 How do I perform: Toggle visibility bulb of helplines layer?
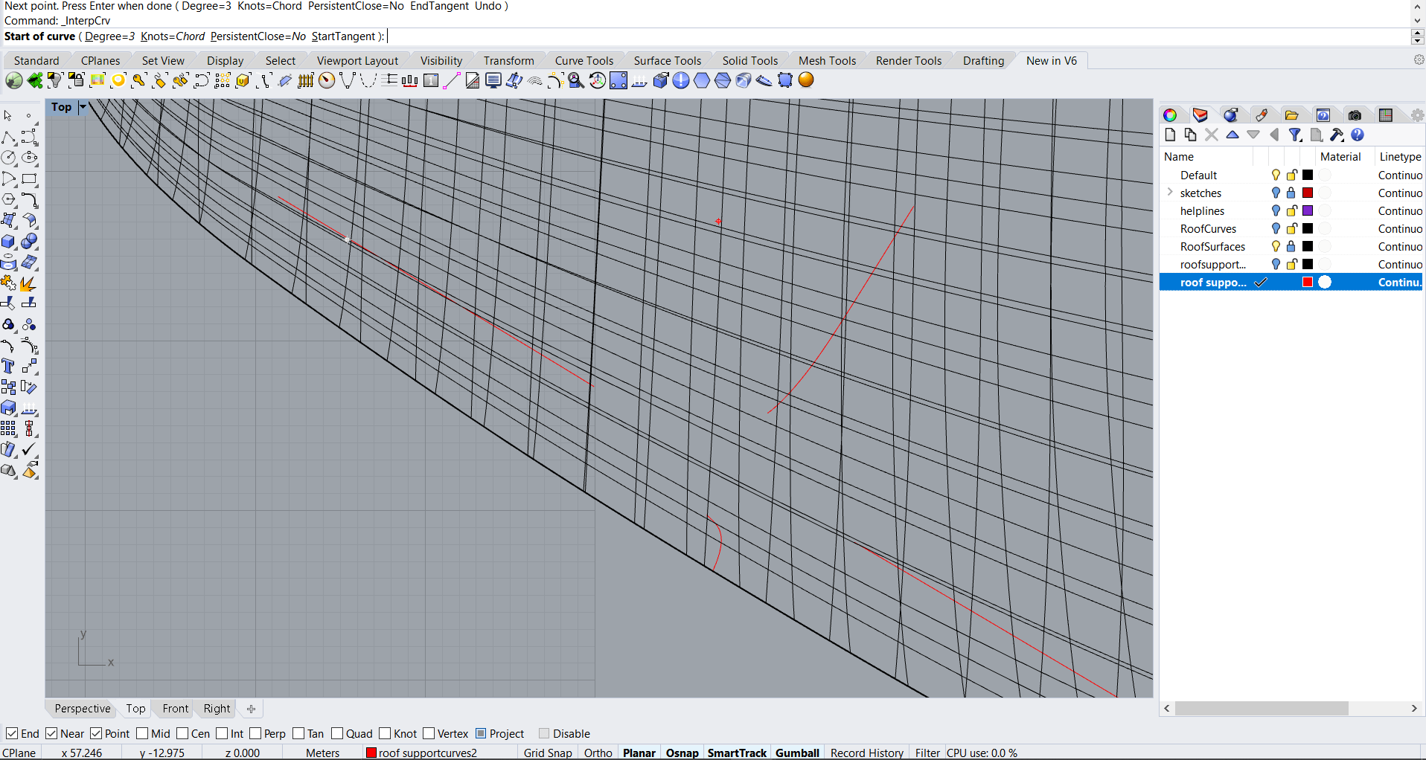pyautogui.click(x=1276, y=210)
